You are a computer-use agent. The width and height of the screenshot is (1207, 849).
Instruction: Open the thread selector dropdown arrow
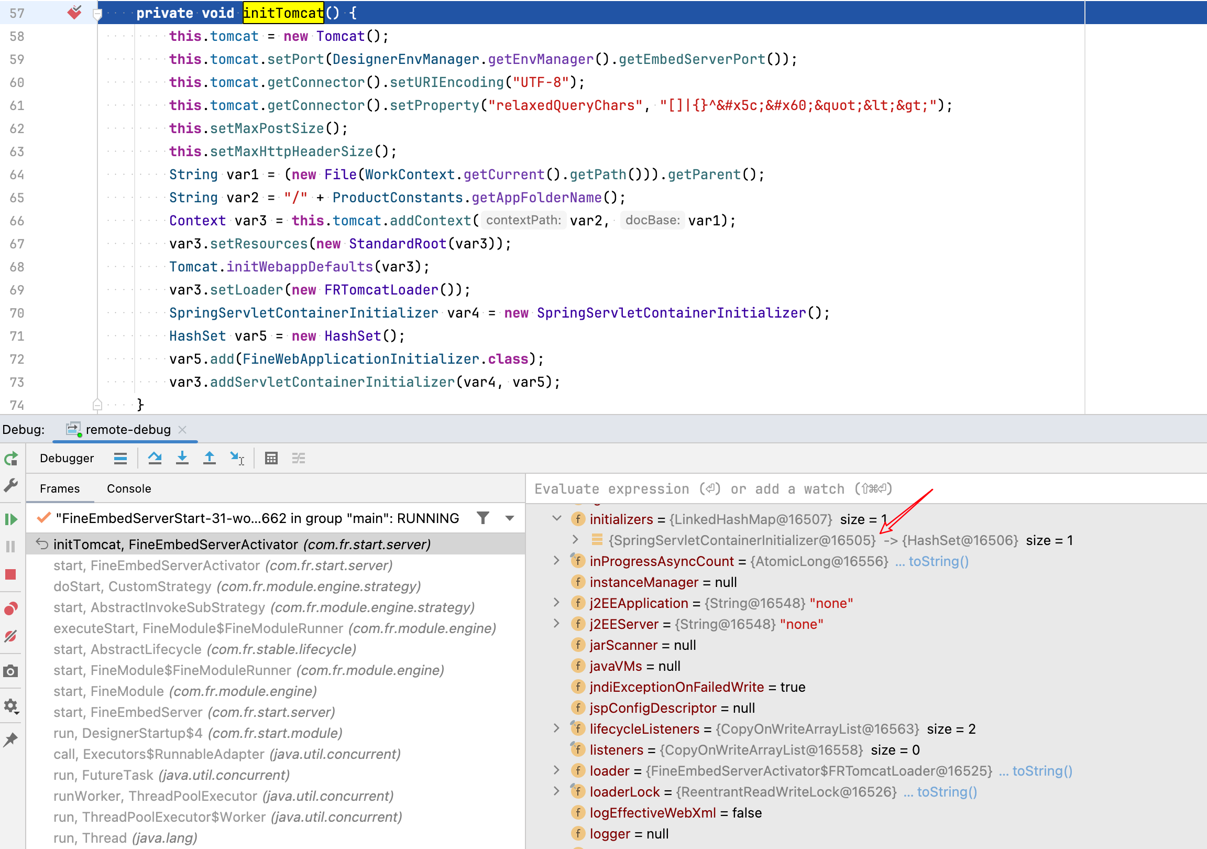pyautogui.click(x=509, y=518)
